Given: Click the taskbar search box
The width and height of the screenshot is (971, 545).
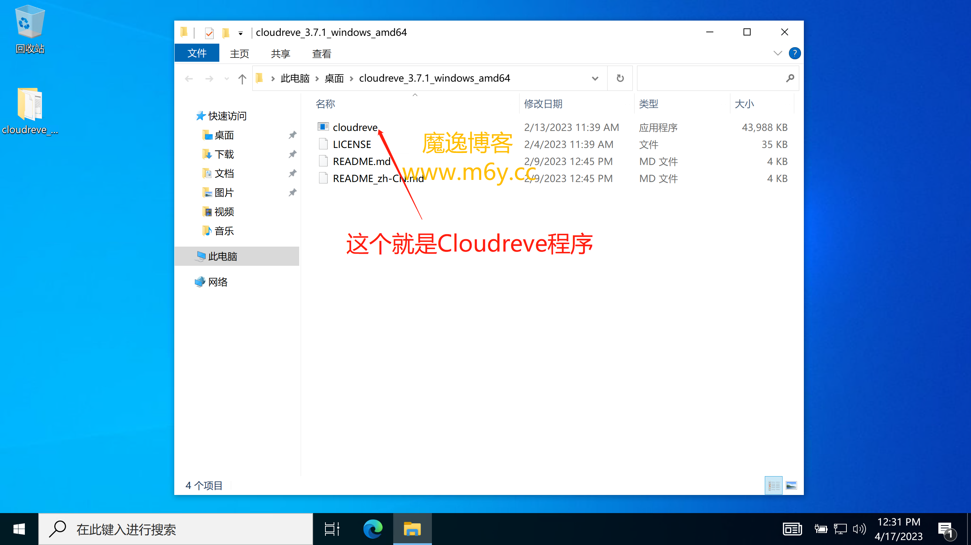Looking at the screenshot, I should pos(176,529).
